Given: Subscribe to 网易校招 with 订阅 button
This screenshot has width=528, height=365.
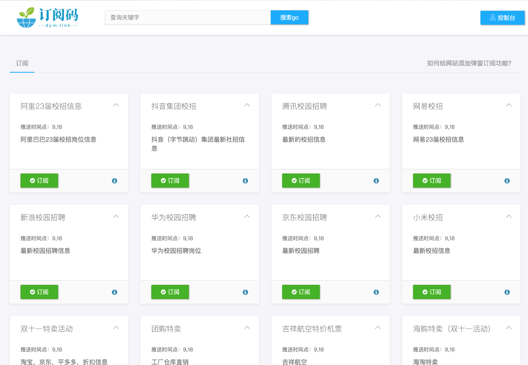Looking at the screenshot, I should (x=432, y=181).
